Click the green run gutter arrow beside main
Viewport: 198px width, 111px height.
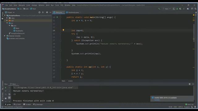coord(57,17)
